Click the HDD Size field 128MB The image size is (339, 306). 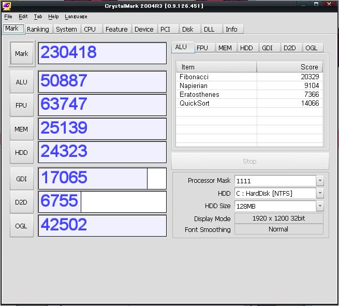pos(275,206)
